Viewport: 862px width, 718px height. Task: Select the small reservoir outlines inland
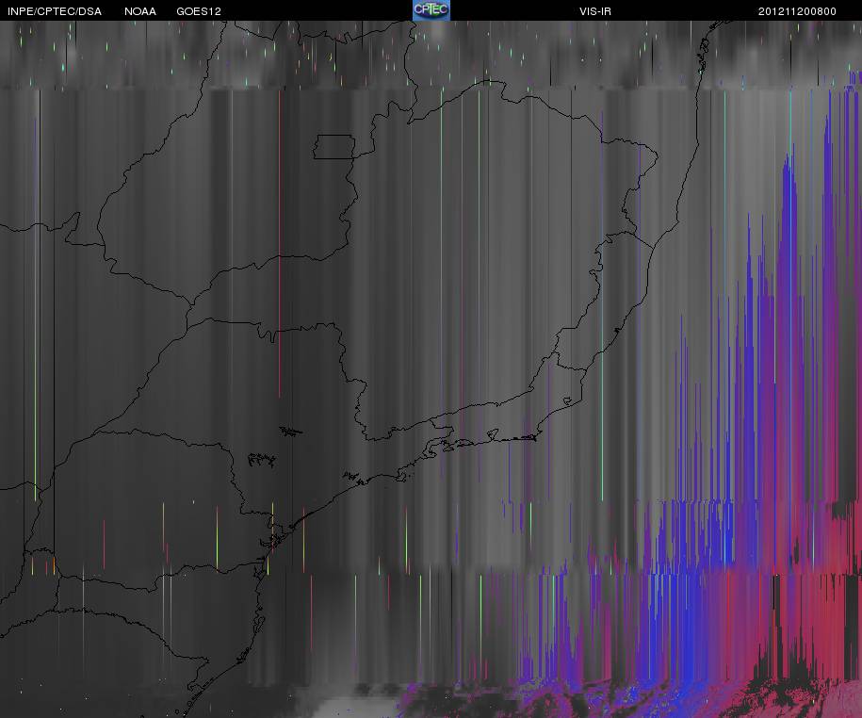point(262,460)
